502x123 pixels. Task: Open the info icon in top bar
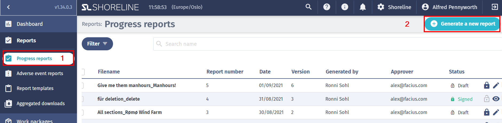pyautogui.click(x=345, y=7)
